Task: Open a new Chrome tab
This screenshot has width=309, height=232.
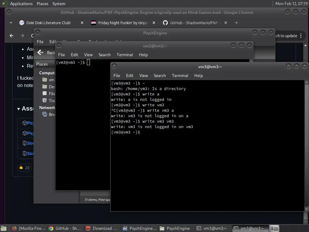Action: 237,23
